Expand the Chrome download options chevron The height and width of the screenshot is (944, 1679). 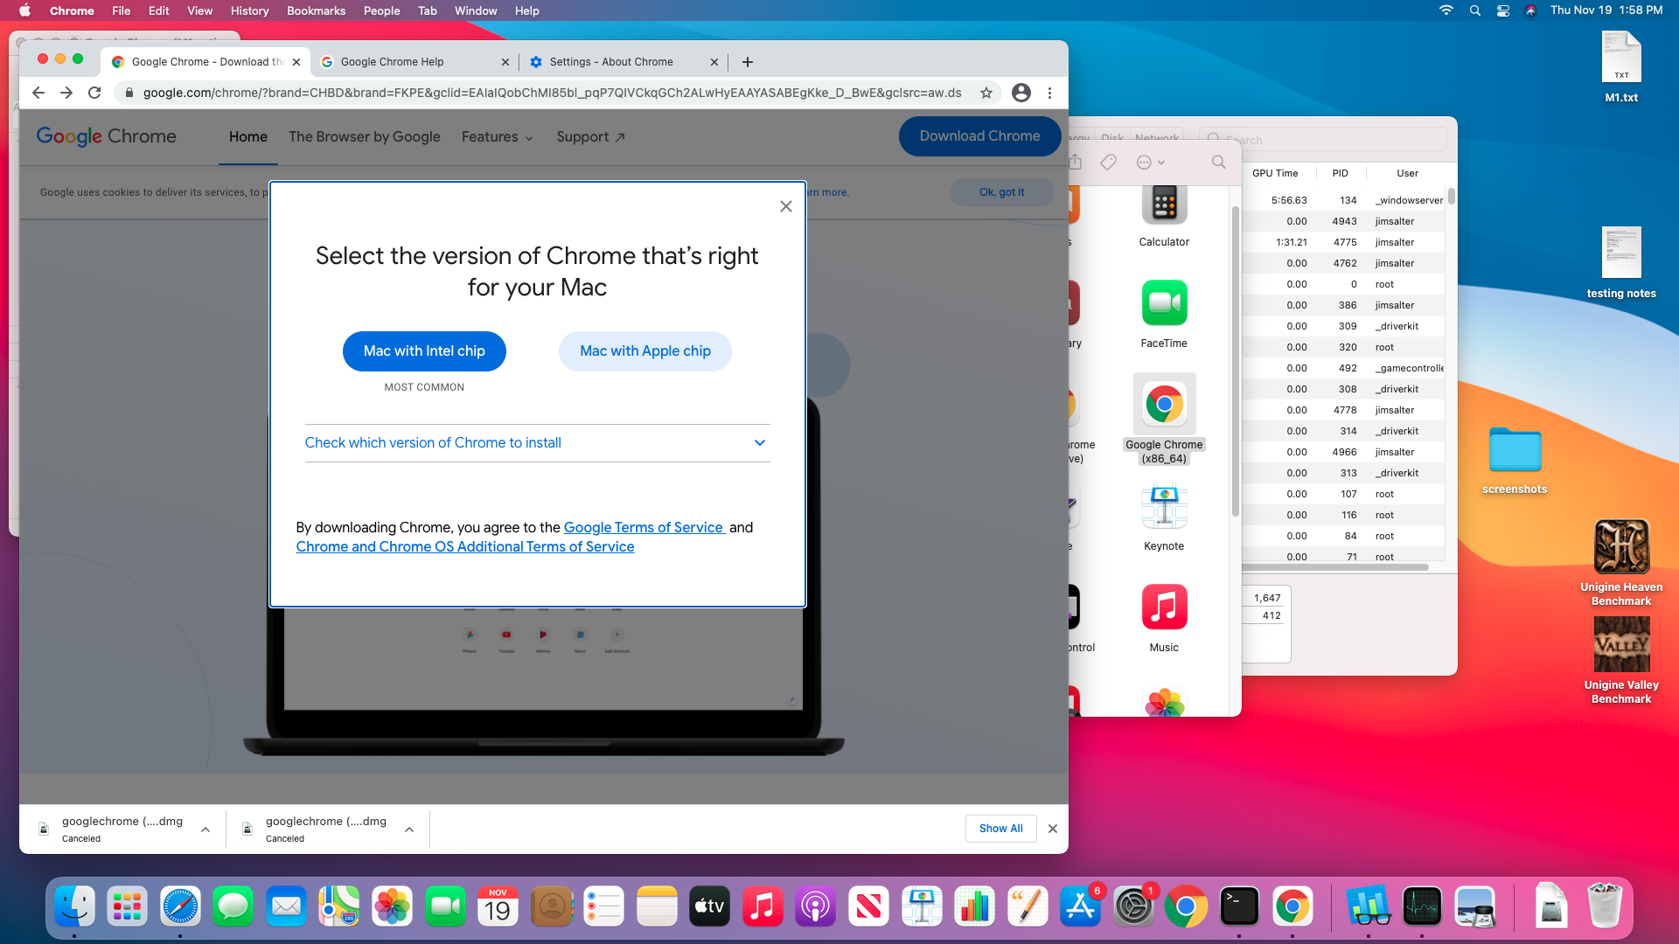759,442
